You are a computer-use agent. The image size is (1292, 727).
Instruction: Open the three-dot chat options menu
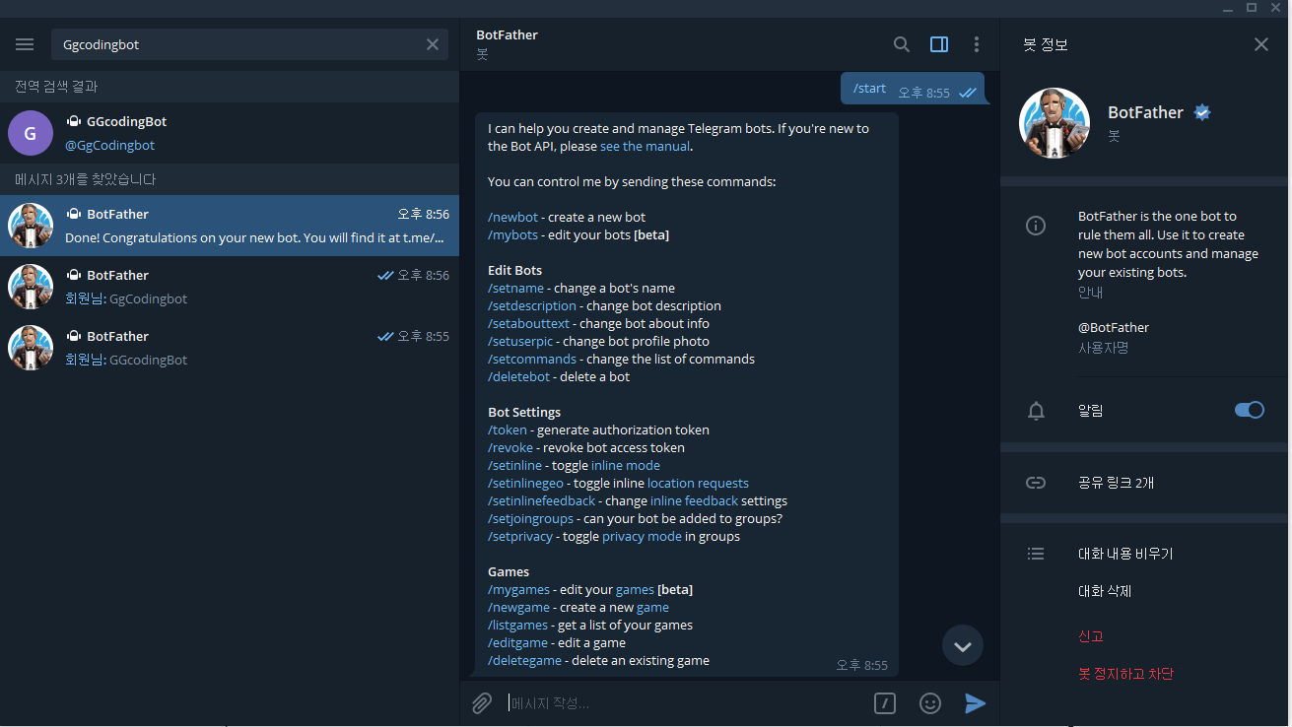coord(977,44)
